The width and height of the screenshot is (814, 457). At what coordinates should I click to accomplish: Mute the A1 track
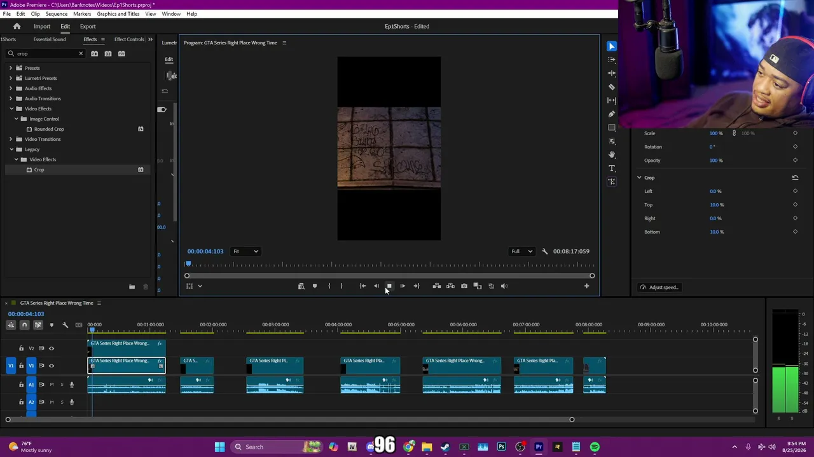coord(52,385)
